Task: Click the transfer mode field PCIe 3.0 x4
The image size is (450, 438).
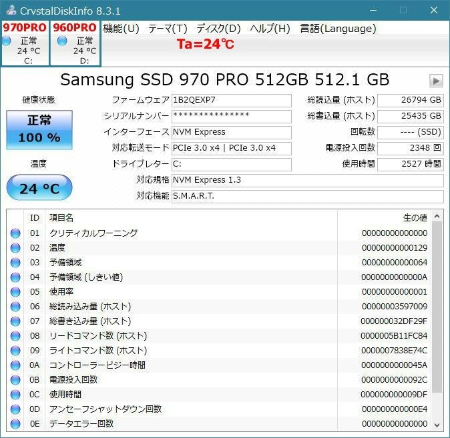Action: coord(231,149)
